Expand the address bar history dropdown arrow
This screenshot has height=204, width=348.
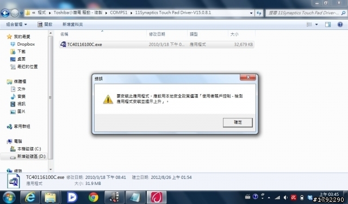click(251, 13)
